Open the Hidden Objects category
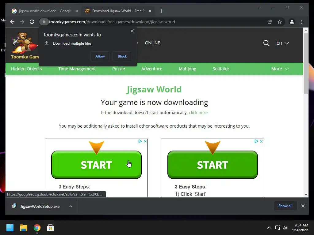 point(26,69)
